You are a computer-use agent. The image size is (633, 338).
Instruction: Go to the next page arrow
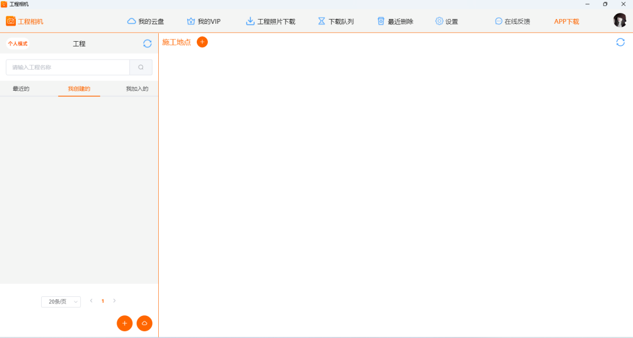click(x=114, y=301)
